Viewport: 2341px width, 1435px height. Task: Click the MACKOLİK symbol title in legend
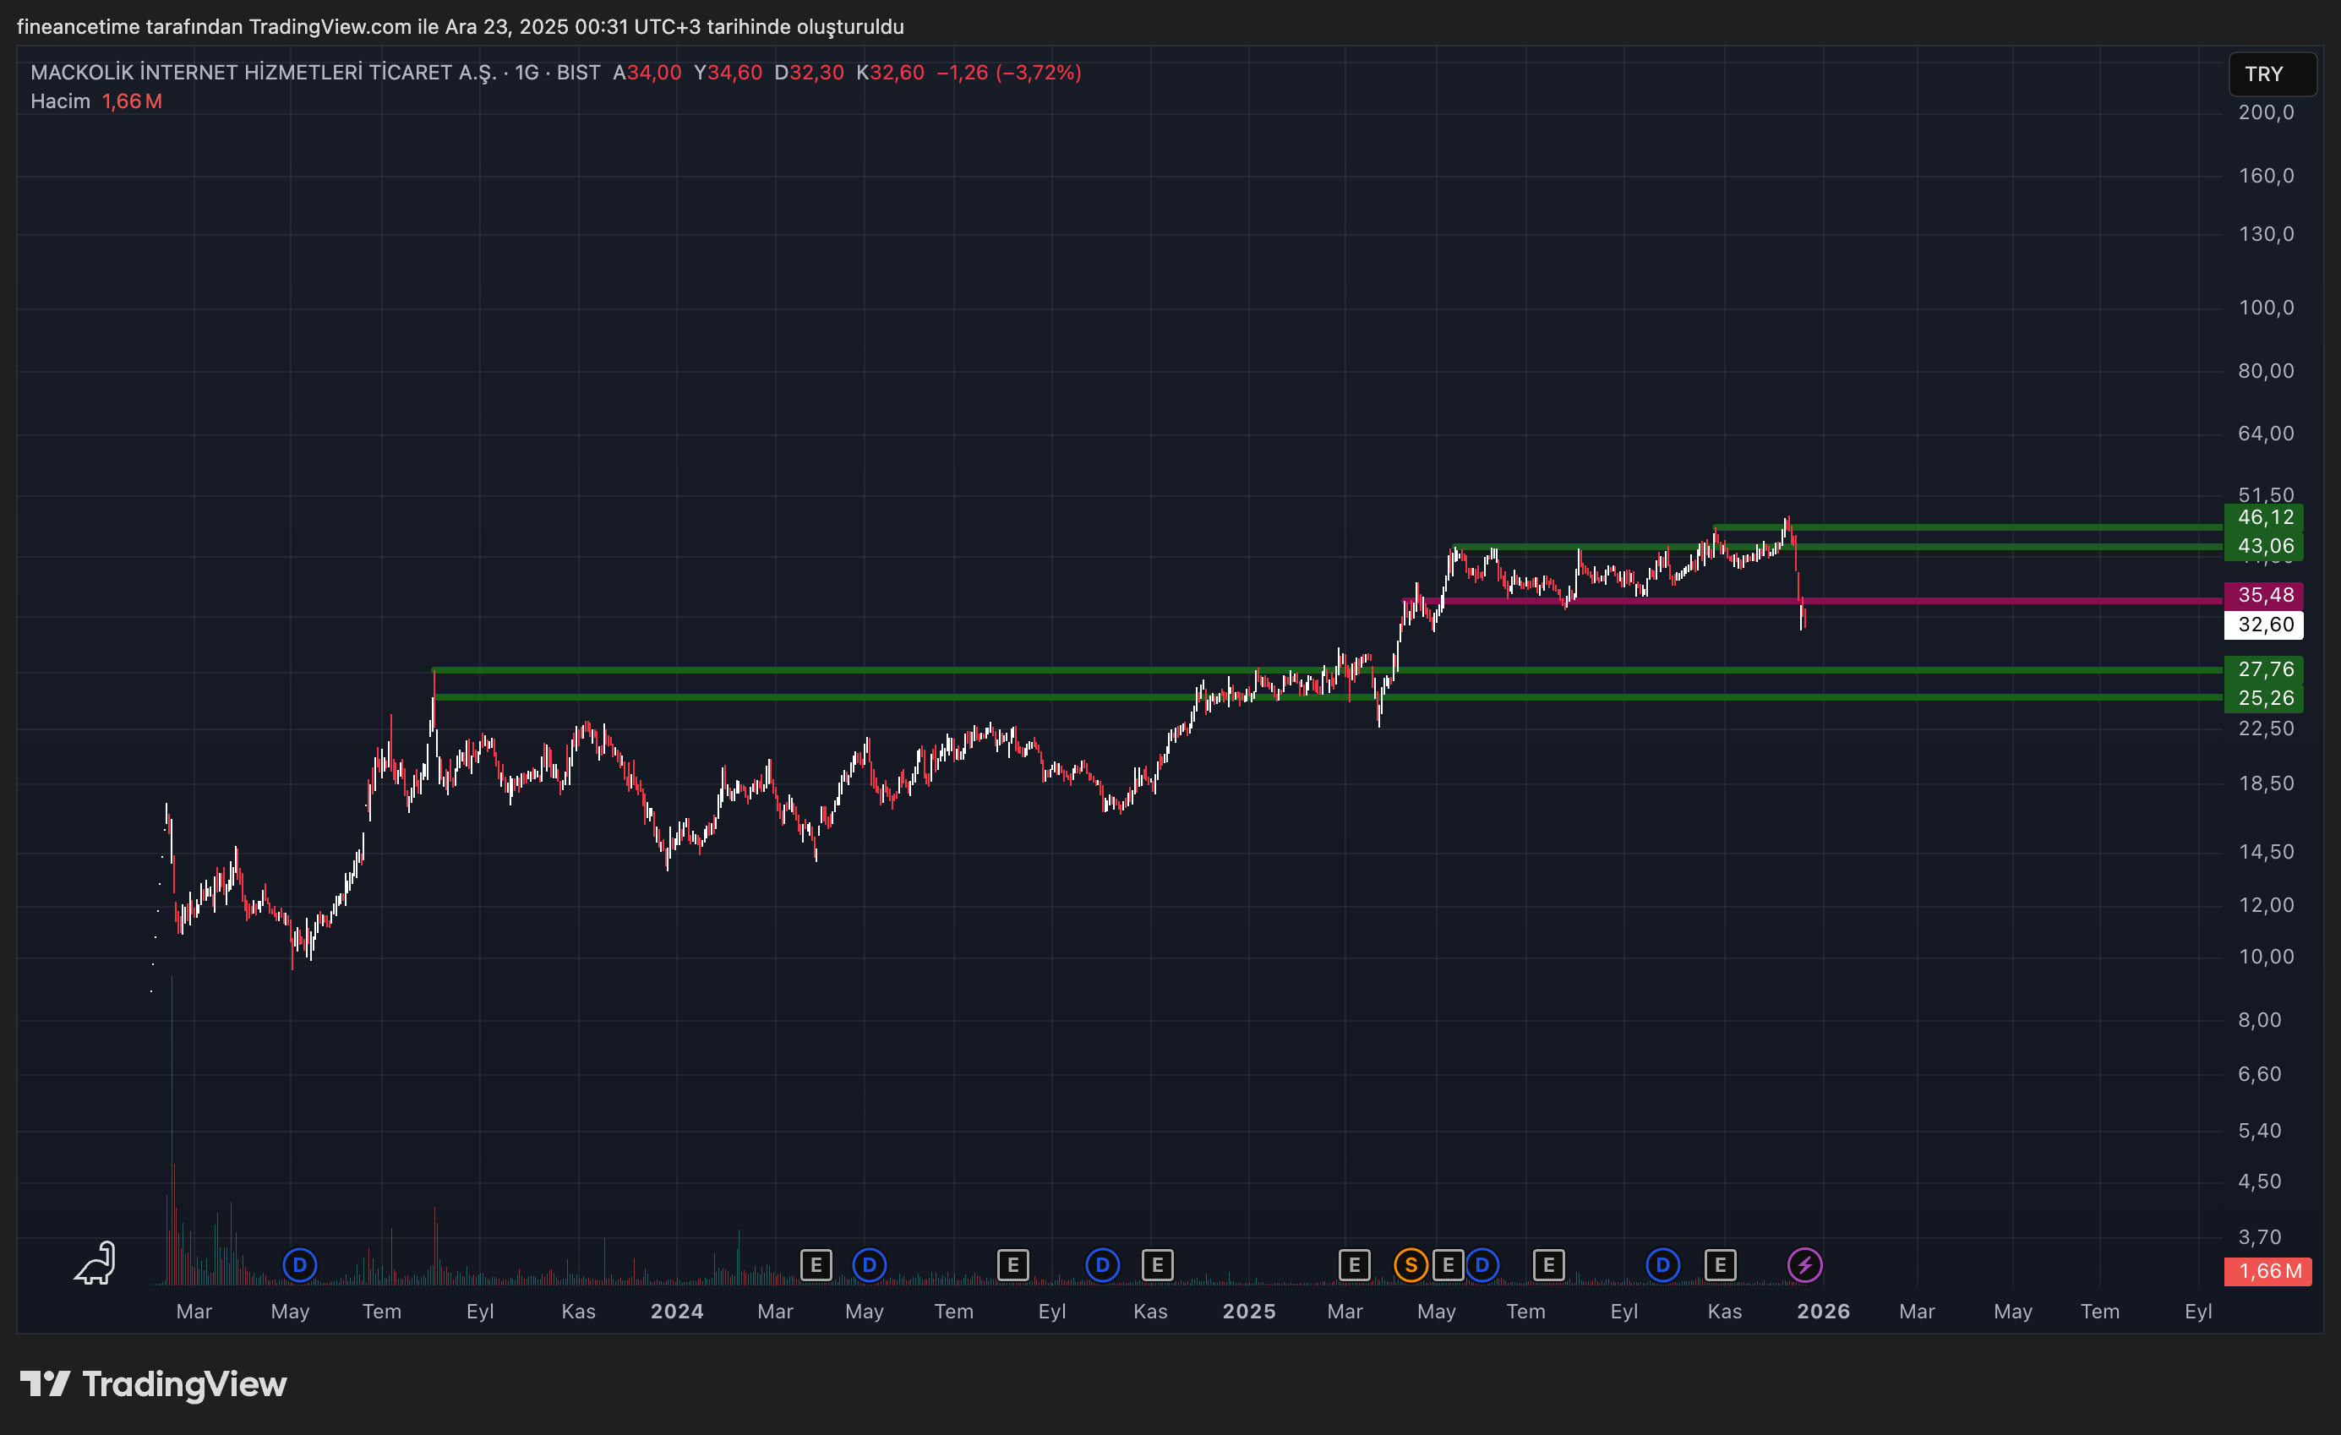coord(263,74)
